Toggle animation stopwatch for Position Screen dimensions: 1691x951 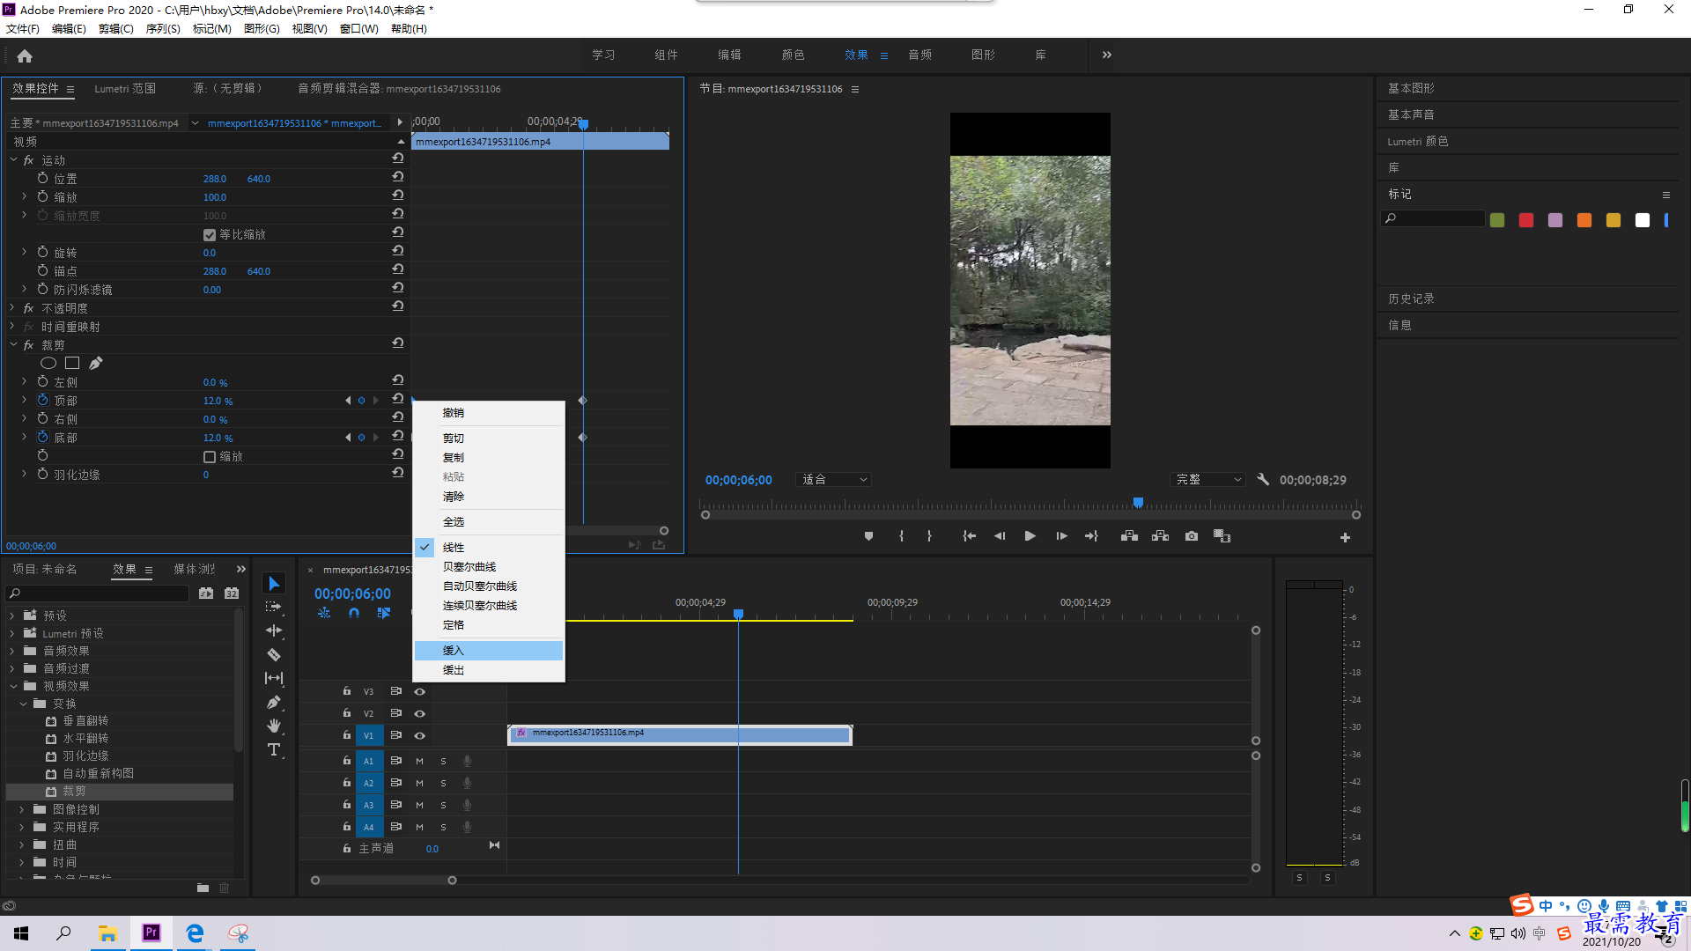pyautogui.click(x=42, y=178)
